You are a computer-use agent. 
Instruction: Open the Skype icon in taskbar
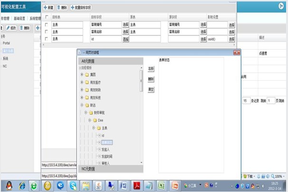[x=73, y=186]
